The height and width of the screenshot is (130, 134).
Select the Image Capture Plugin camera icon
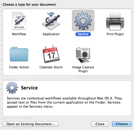point(83,55)
